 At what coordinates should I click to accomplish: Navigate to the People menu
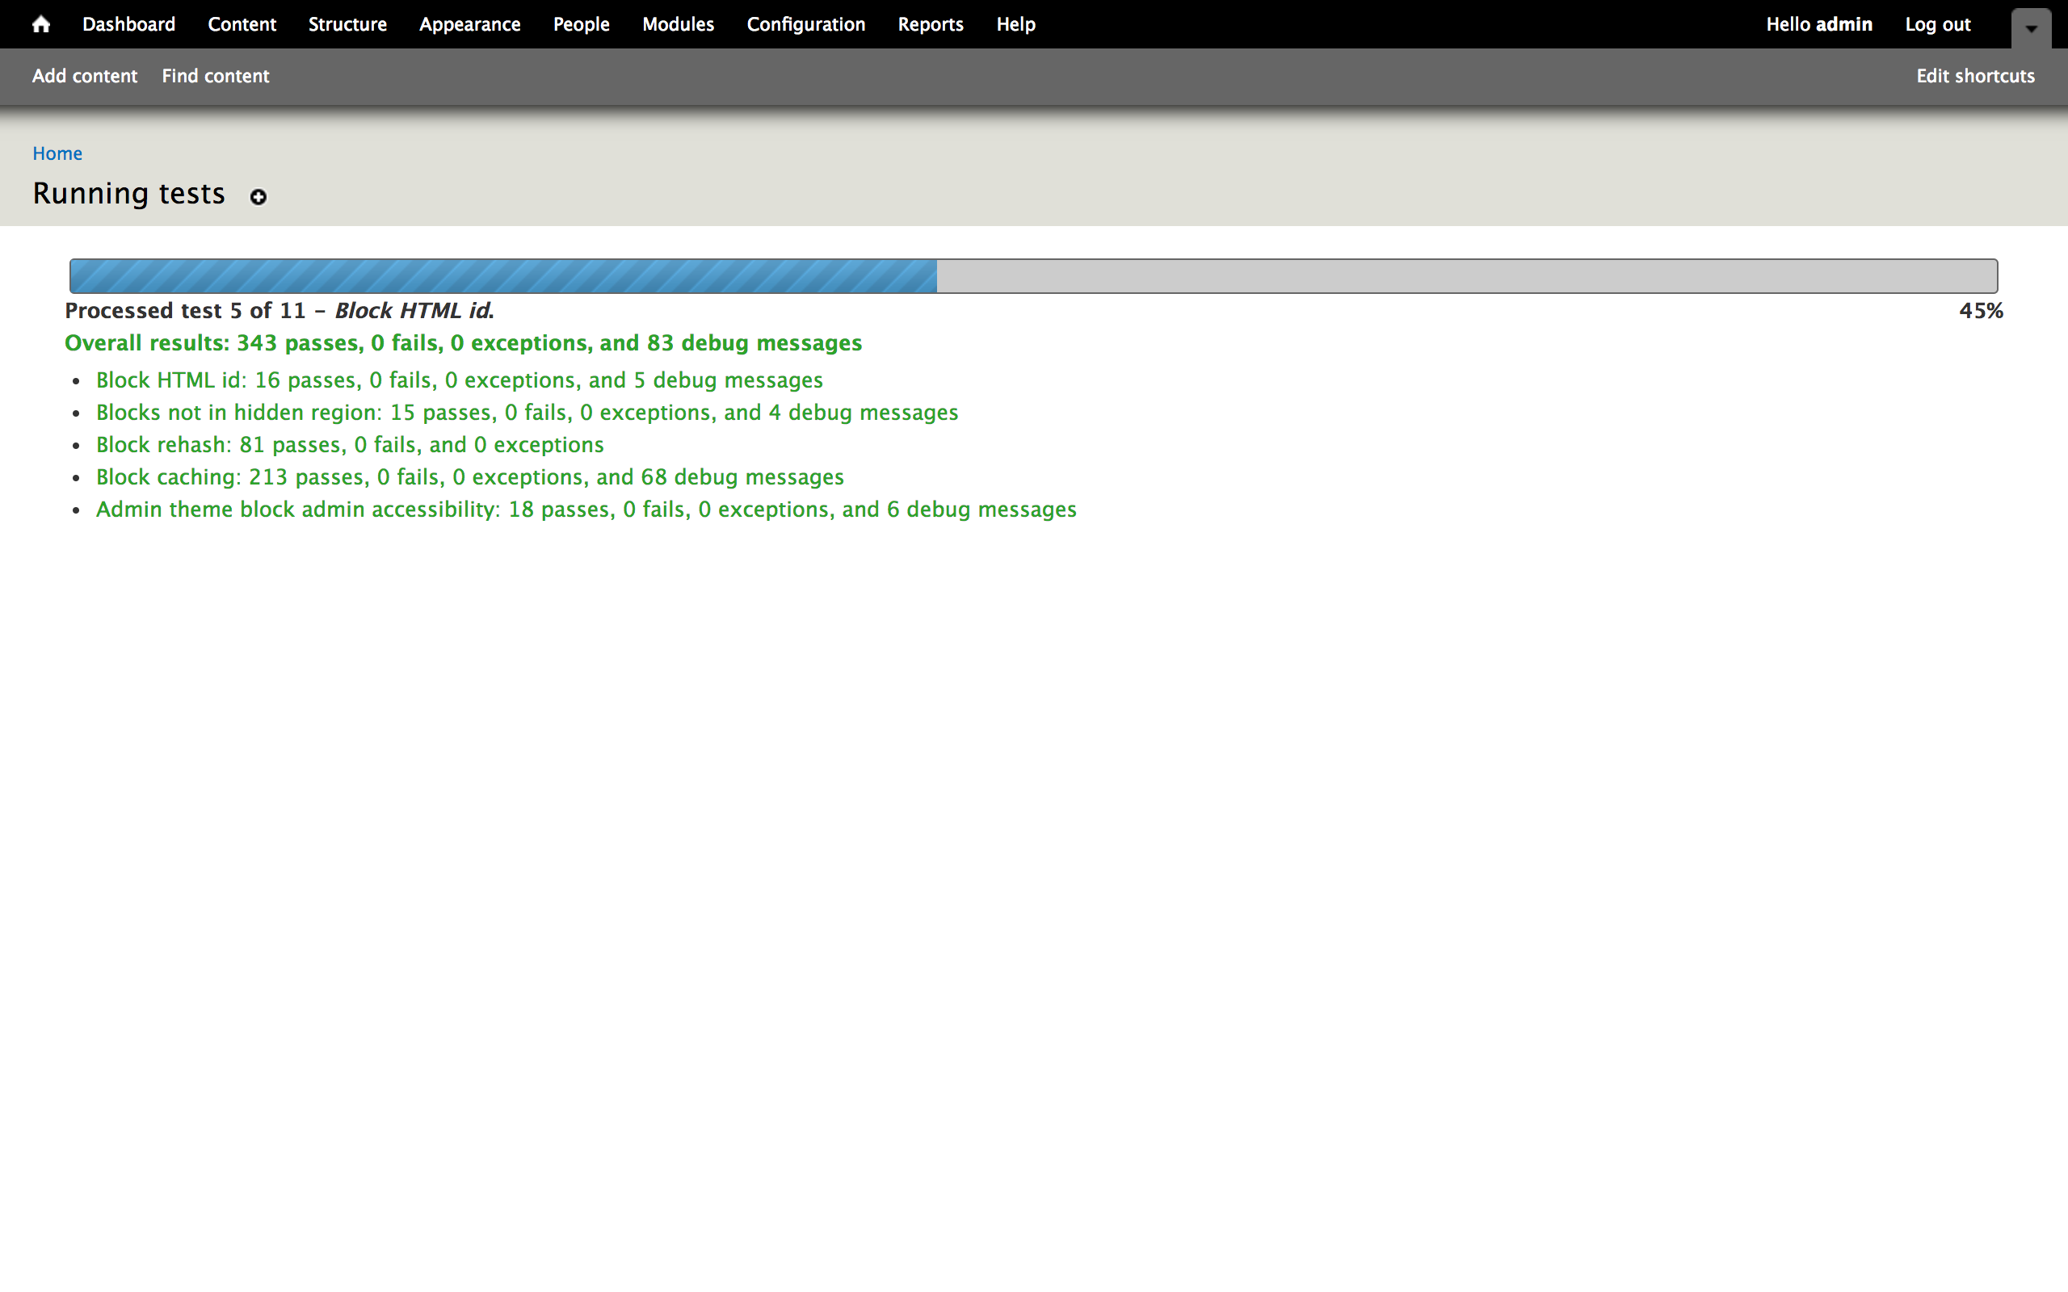581,24
